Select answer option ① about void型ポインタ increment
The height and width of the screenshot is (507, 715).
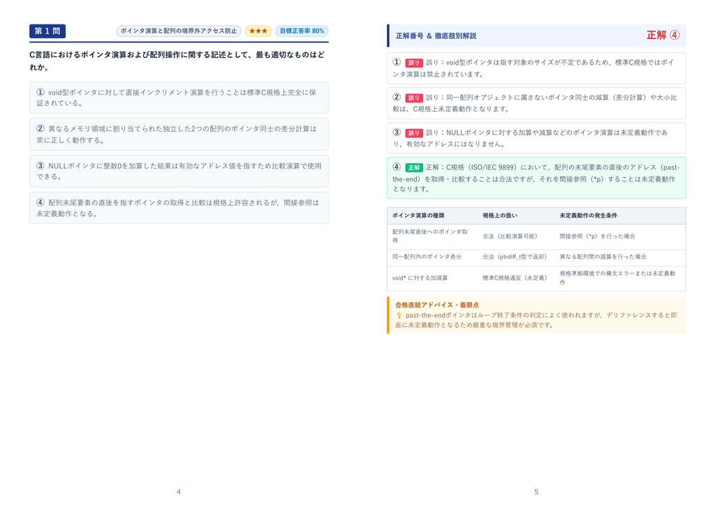pos(179,98)
